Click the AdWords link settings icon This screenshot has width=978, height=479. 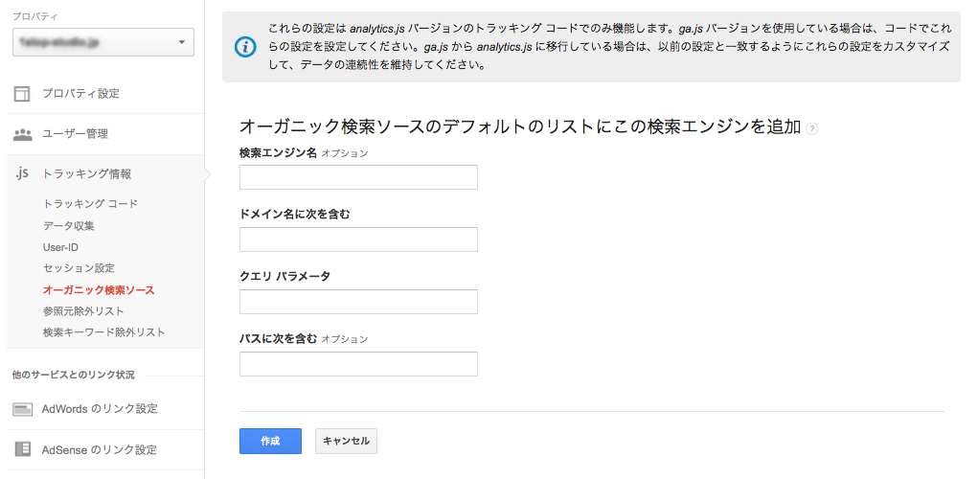tap(22, 409)
